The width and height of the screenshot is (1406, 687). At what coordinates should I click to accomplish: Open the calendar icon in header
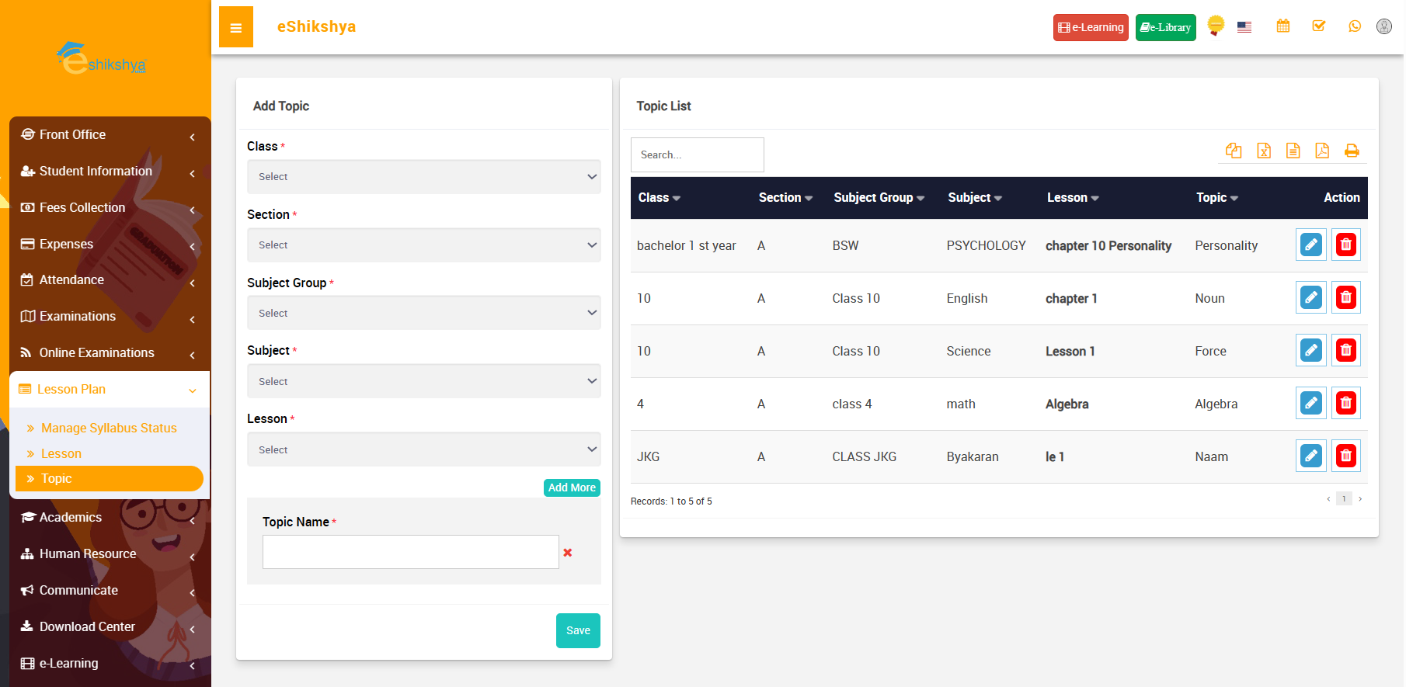pyautogui.click(x=1283, y=26)
